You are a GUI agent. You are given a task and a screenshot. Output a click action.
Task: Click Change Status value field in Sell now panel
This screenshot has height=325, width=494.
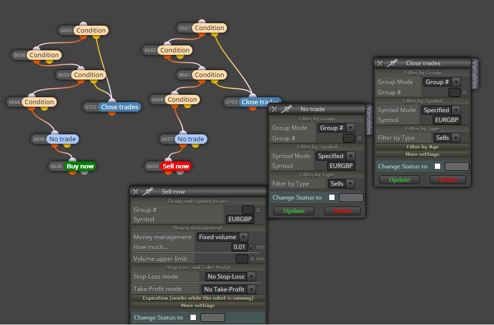pyautogui.click(x=213, y=318)
